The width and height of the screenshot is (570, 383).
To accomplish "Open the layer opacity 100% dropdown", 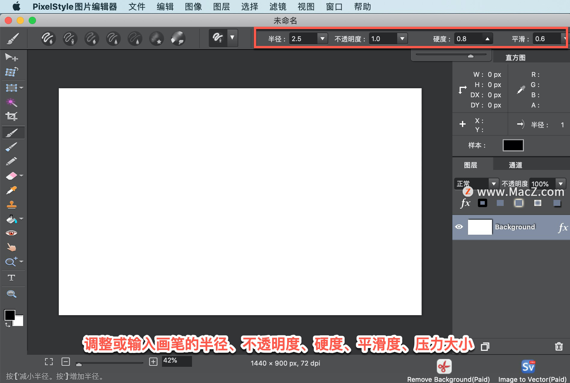I will (x=560, y=184).
